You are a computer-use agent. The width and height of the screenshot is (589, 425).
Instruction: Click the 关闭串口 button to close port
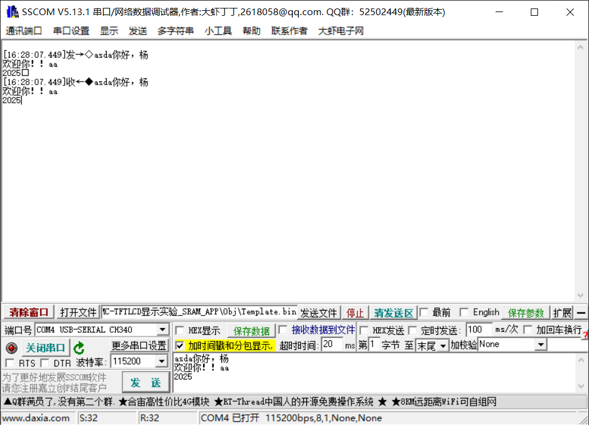pos(45,347)
